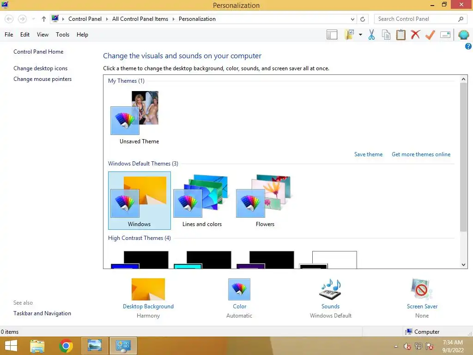Click the theme list scroll up arrow
The width and height of the screenshot is (473, 355).
463,79
